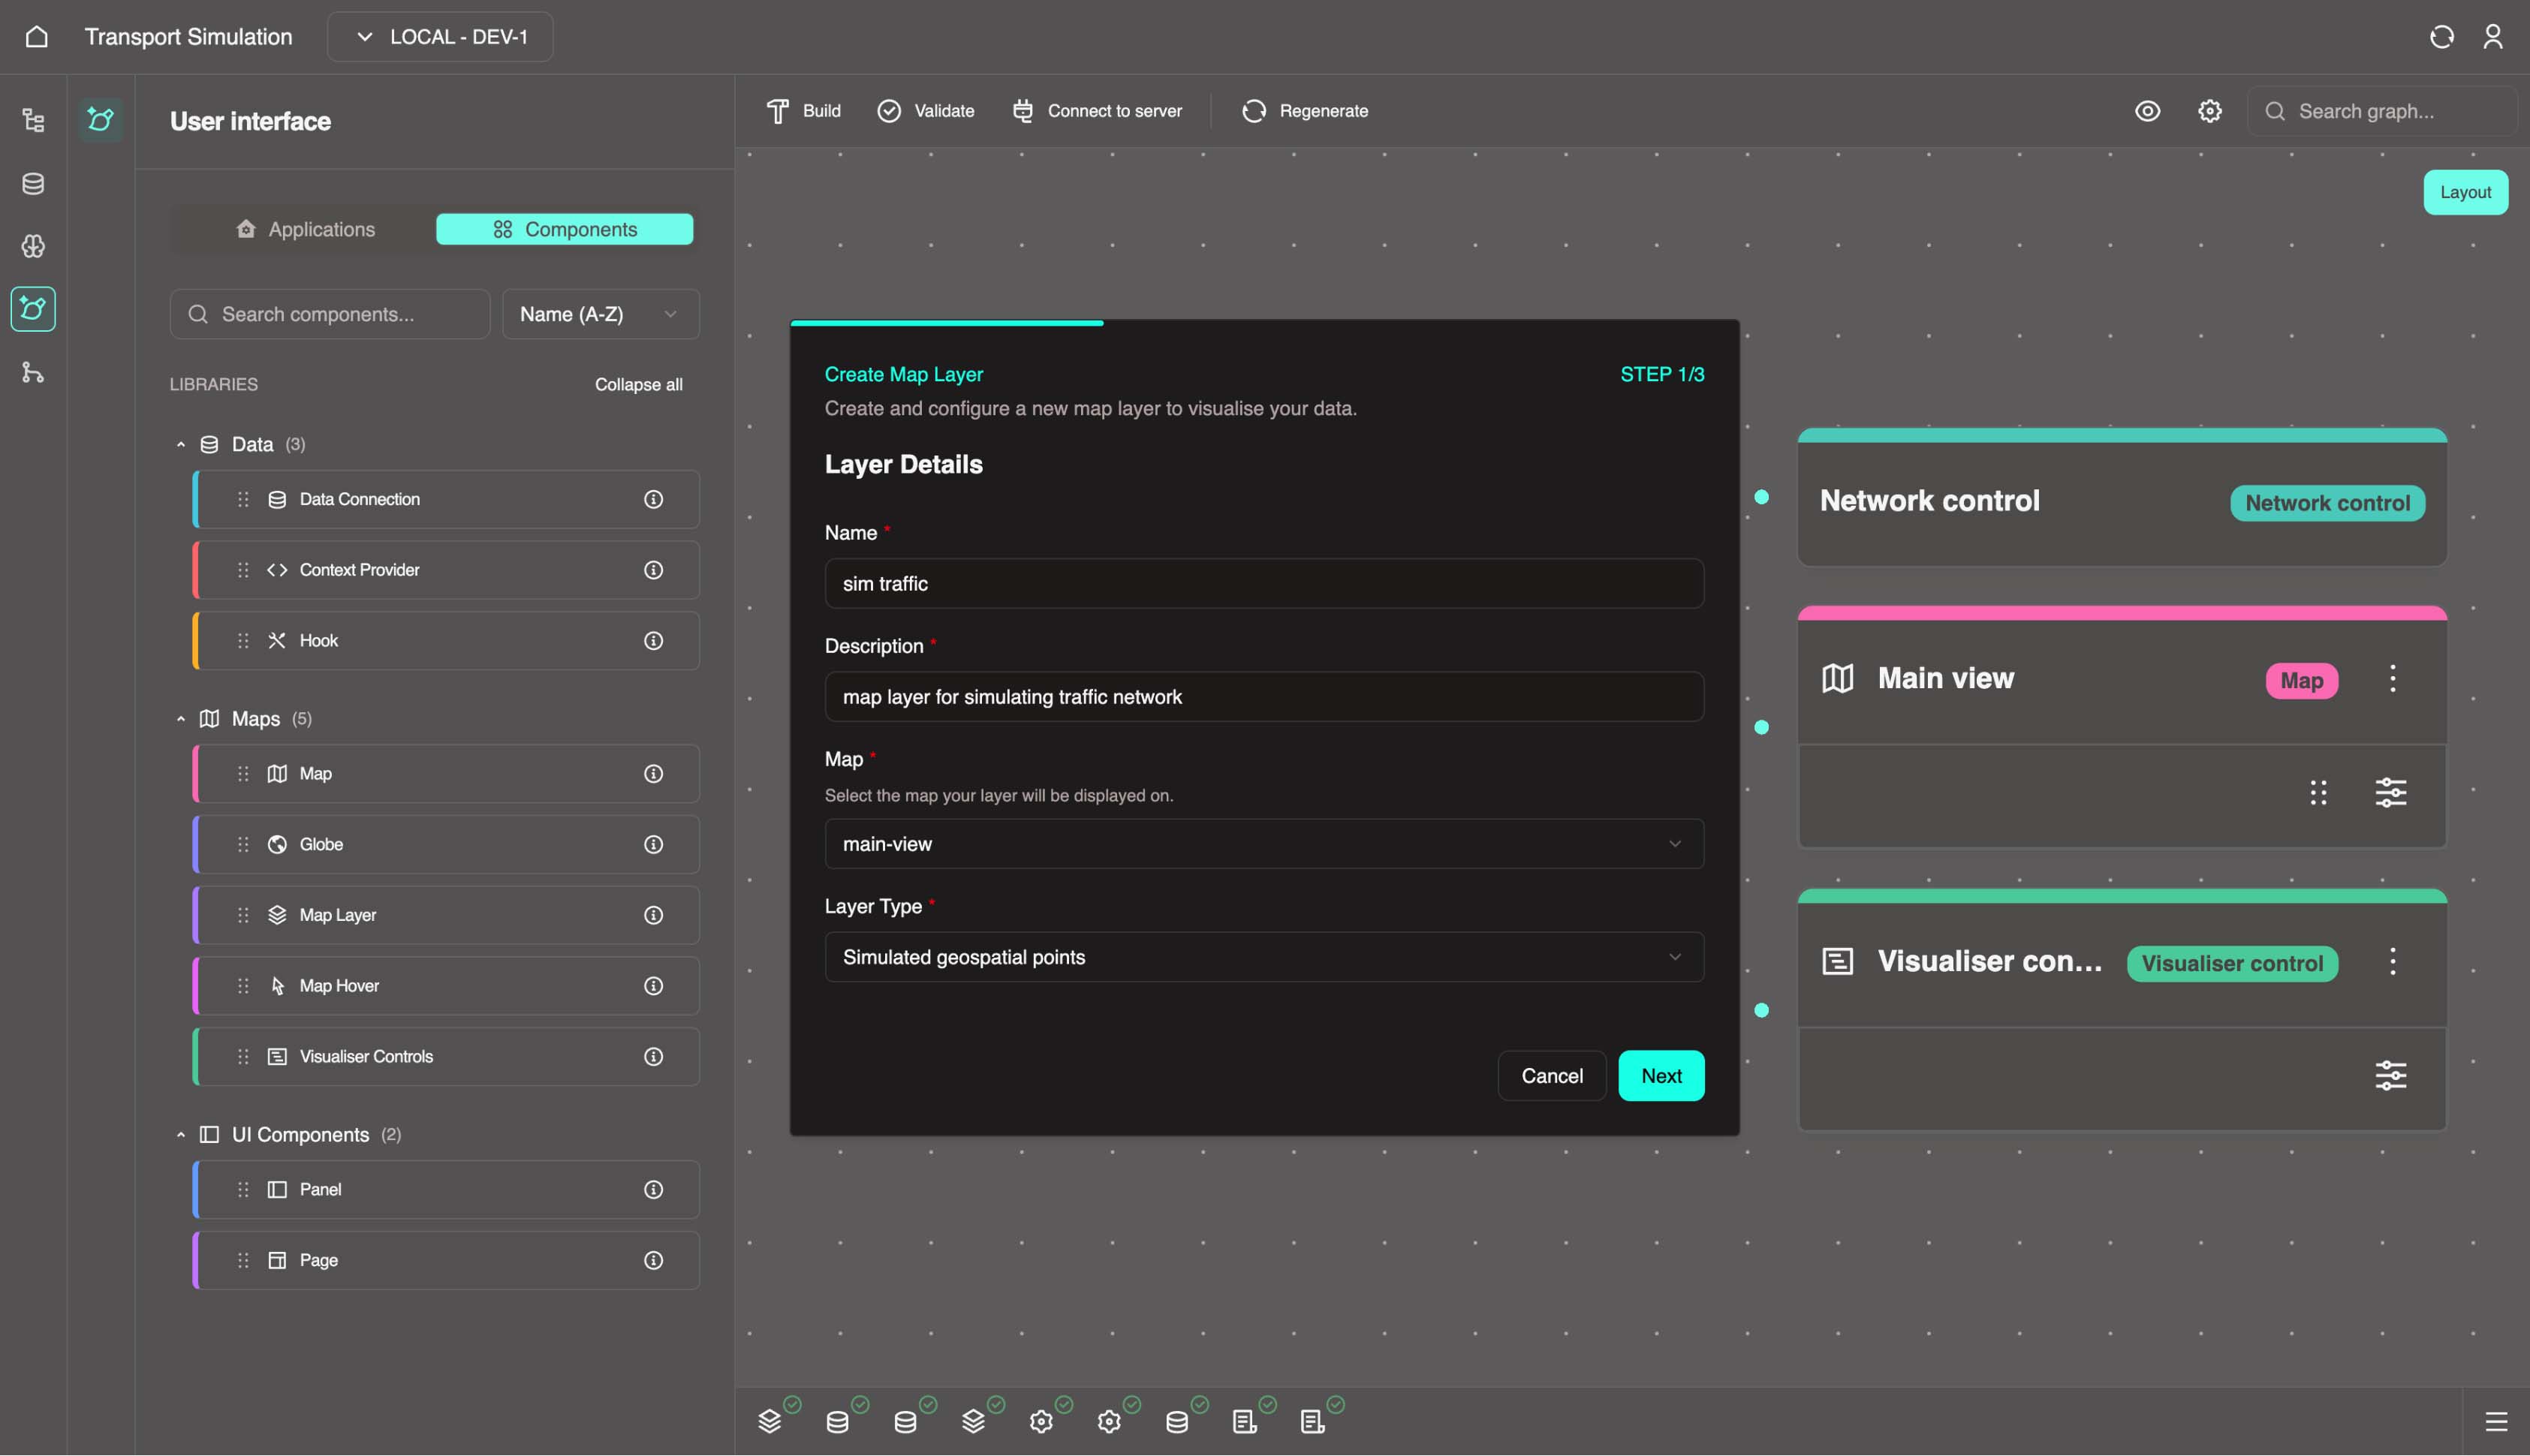Show info for Panel component

(653, 1190)
